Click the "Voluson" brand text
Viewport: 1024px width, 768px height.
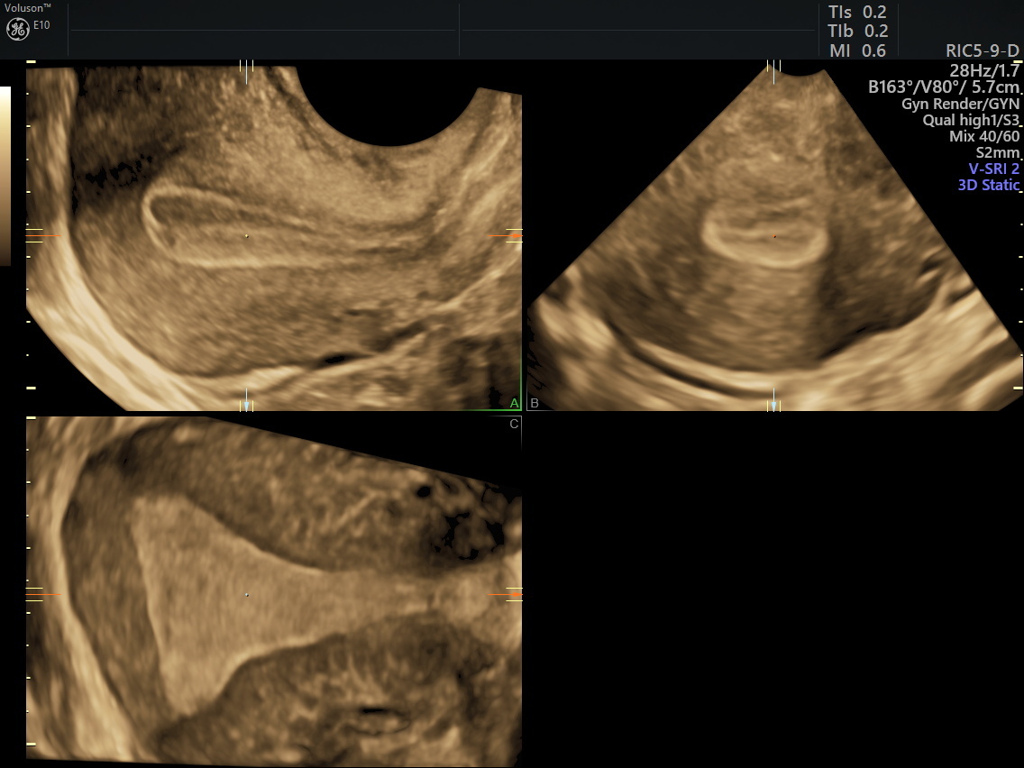click(27, 8)
